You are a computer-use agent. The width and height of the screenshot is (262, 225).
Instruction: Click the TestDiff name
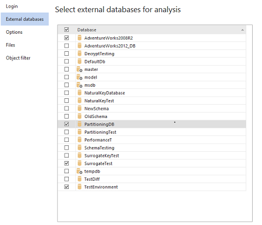tap(92, 179)
